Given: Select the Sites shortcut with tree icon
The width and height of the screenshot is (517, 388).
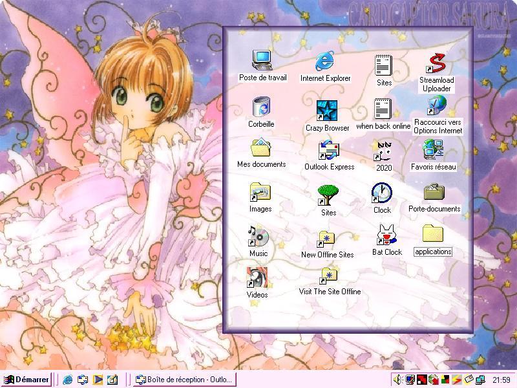Looking at the screenshot, I should click(328, 200).
